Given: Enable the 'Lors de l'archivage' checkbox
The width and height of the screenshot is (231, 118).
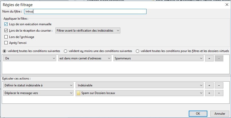Looking at the screenshot, I should click(x=6, y=37).
